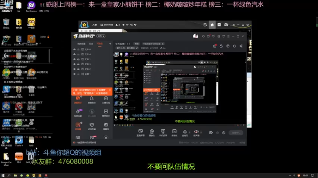Open the mail icon with red dot
The width and height of the screenshot is (318, 178).
coord(208,36)
